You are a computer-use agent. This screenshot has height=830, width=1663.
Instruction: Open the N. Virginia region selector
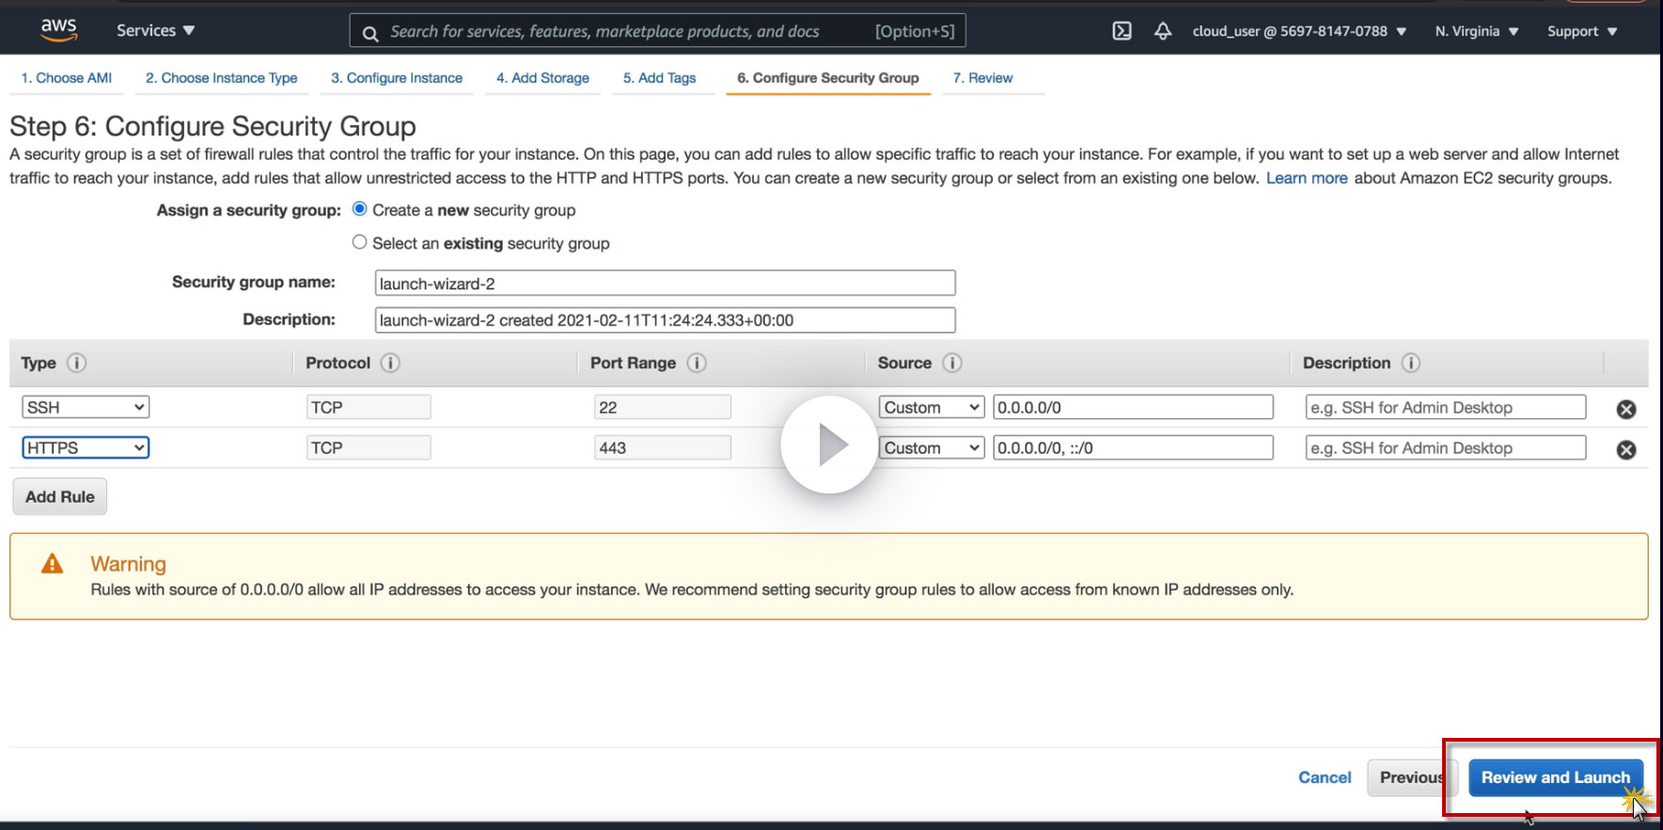(x=1477, y=31)
